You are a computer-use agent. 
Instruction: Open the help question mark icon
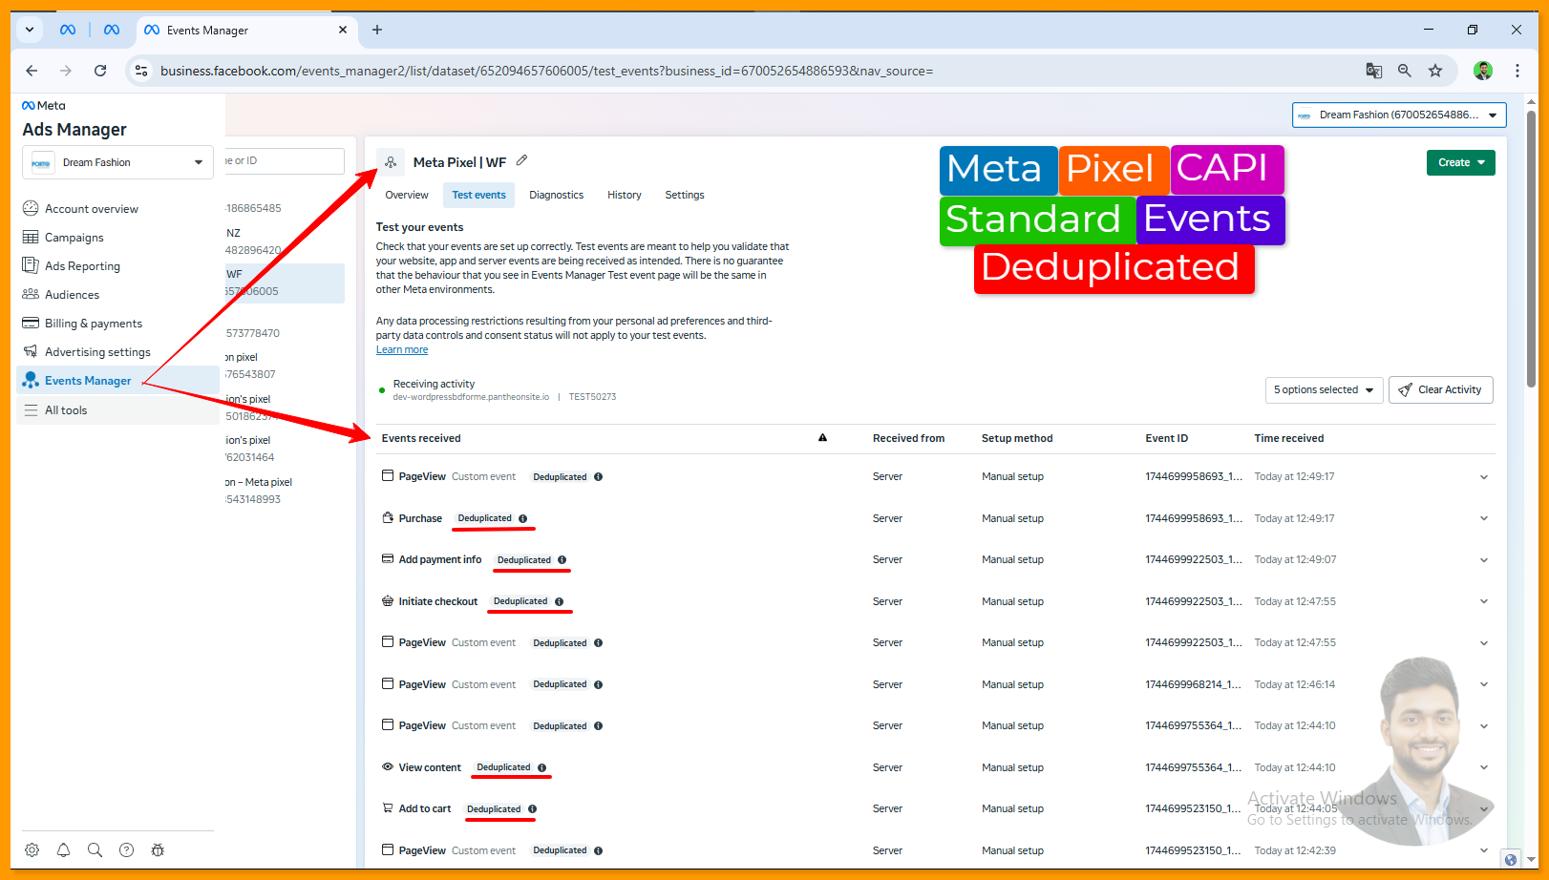click(x=126, y=849)
